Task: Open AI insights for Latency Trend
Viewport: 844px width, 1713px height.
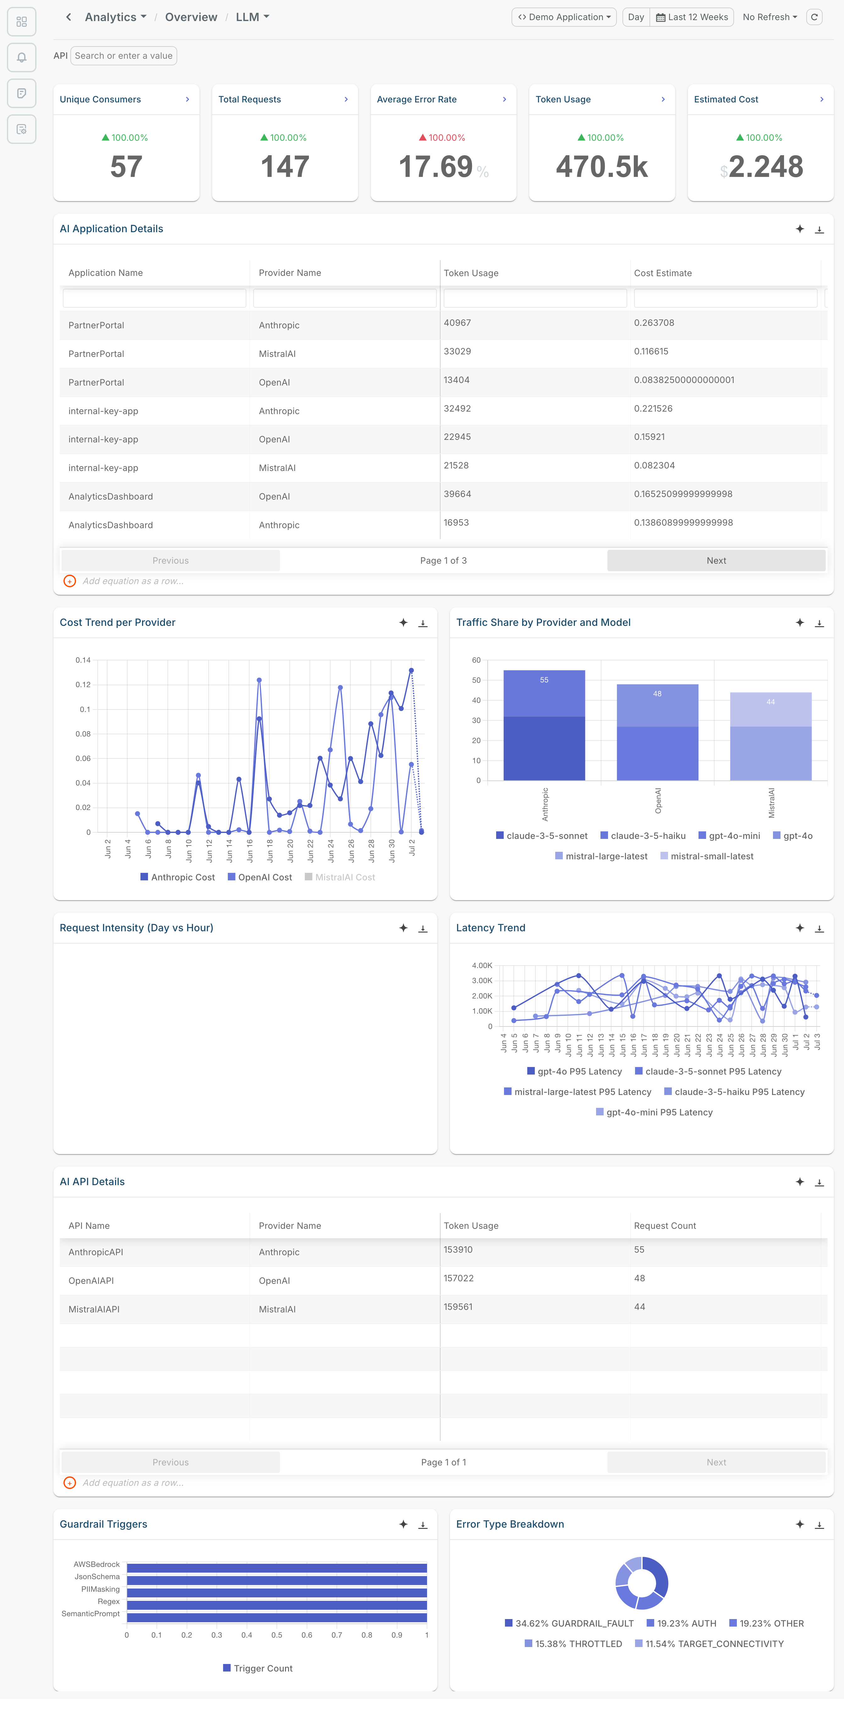Action: pos(800,928)
